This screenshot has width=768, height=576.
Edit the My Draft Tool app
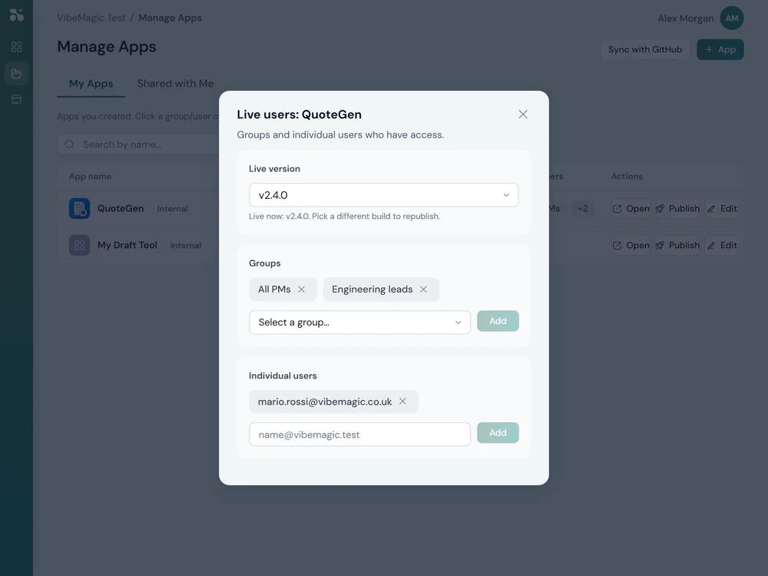click(x=722, y=246)
